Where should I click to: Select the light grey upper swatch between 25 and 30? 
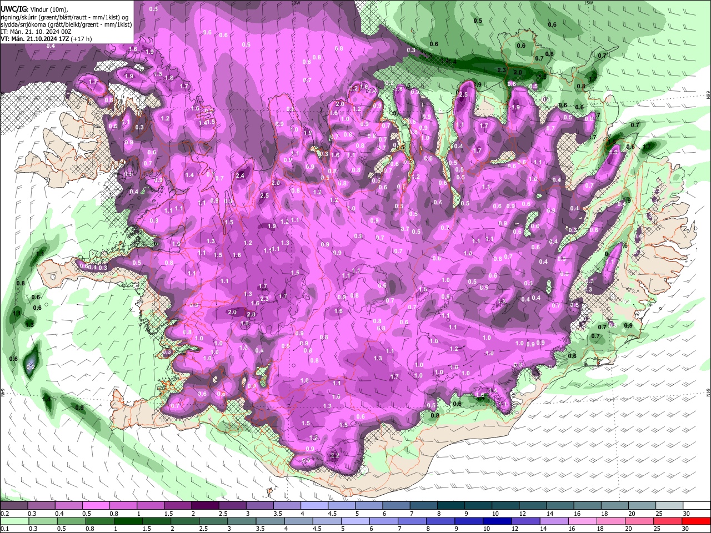tap(669, 506)
